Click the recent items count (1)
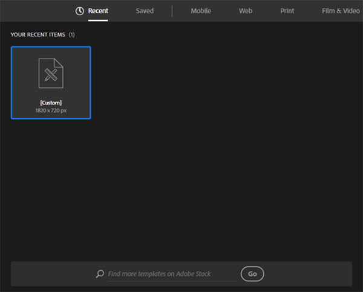This screenshot has width=363, height=292. (x=72, y=34)
